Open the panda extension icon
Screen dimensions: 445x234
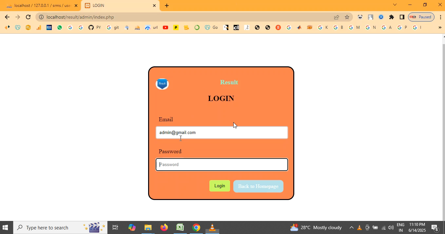360,17
